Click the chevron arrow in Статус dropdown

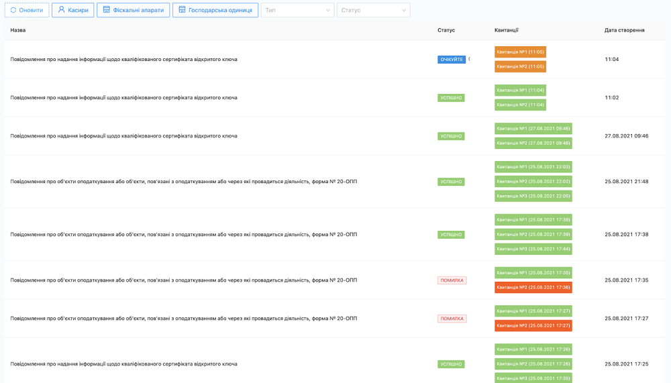point(403,10)
